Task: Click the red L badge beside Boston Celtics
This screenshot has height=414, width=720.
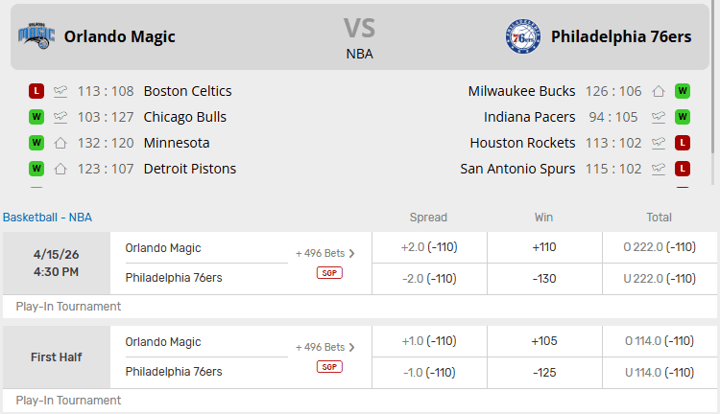Action: click(x=36, y=92)
